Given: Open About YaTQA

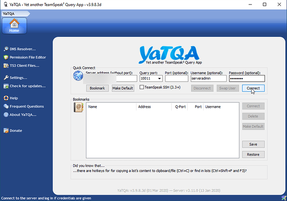Looking at the screenshot, I should [x=23, y=114].
